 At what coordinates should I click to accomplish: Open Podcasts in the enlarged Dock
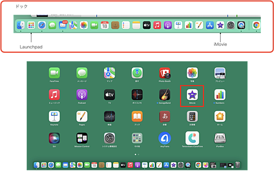pos(168,25)
